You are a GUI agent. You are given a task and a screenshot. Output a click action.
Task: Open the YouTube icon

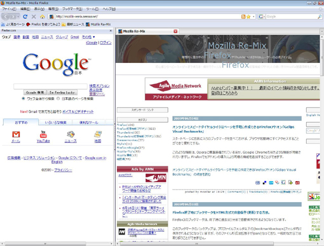43,134
